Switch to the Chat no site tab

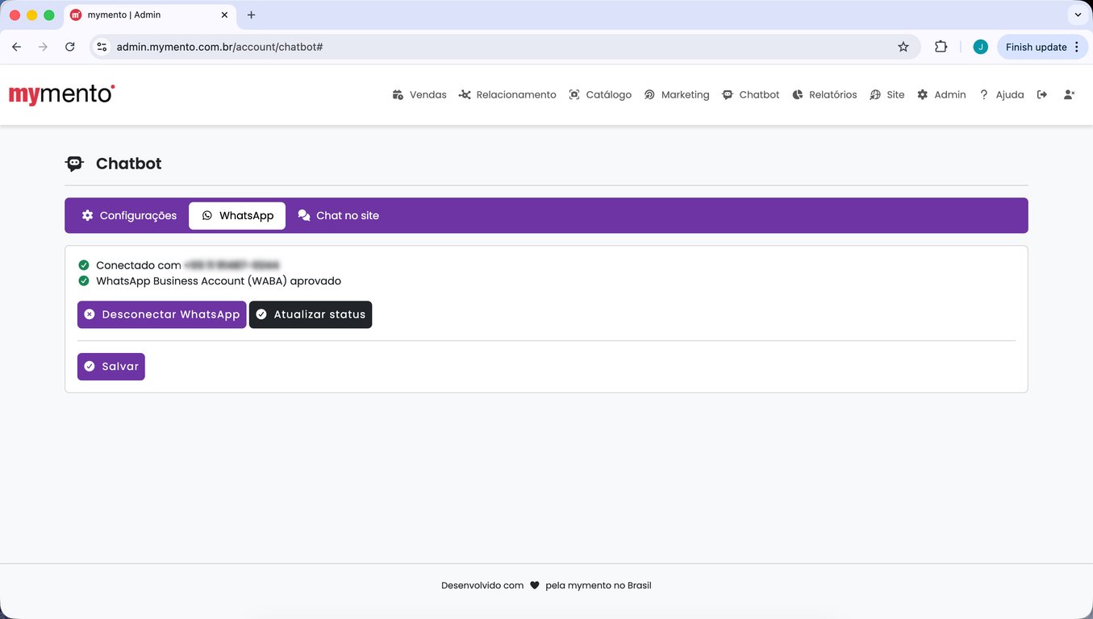(338, 216)
